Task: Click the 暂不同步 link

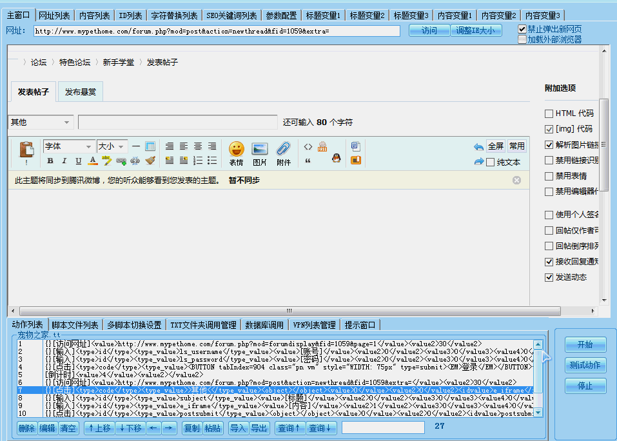Action: tap(244, 181)
